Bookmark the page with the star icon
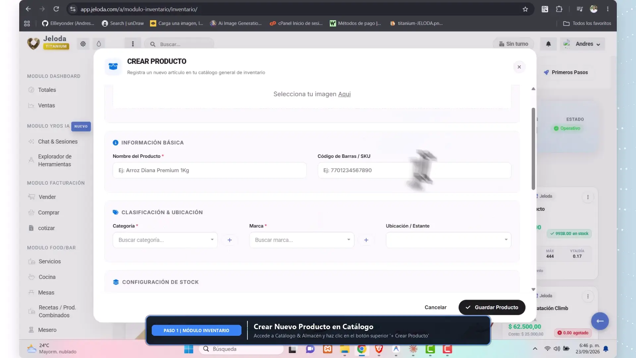 (525, 9)
